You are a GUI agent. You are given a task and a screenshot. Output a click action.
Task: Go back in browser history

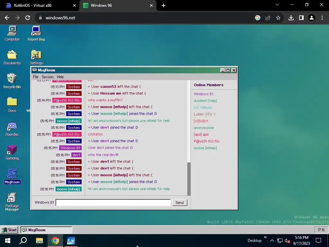pyautogui.click(x=7, y=18)
